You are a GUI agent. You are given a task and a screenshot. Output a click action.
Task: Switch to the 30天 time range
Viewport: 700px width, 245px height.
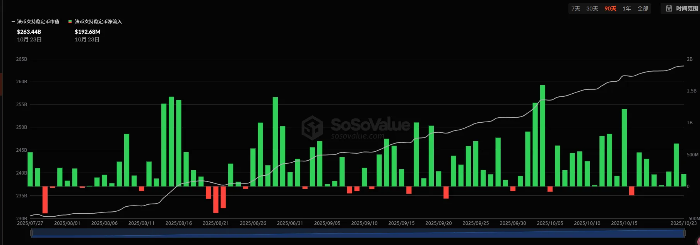pyautogui.click(x=592, y=9)
